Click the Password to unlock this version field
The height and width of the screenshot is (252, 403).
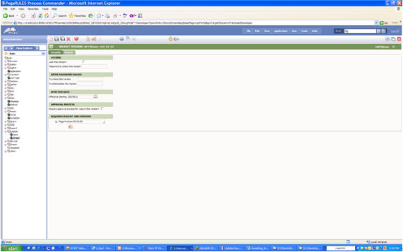click(x=94, y=66)
